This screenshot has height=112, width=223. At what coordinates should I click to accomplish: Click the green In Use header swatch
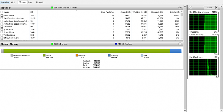pyautogui.click(x=52, y=44)
